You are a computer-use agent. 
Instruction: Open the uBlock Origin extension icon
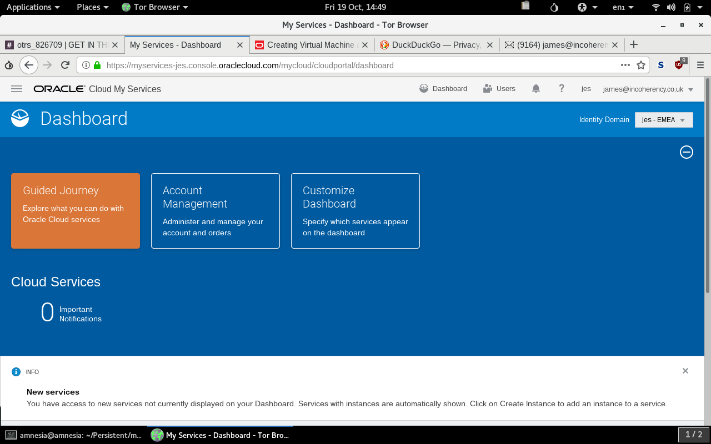[x=679, y=65]
